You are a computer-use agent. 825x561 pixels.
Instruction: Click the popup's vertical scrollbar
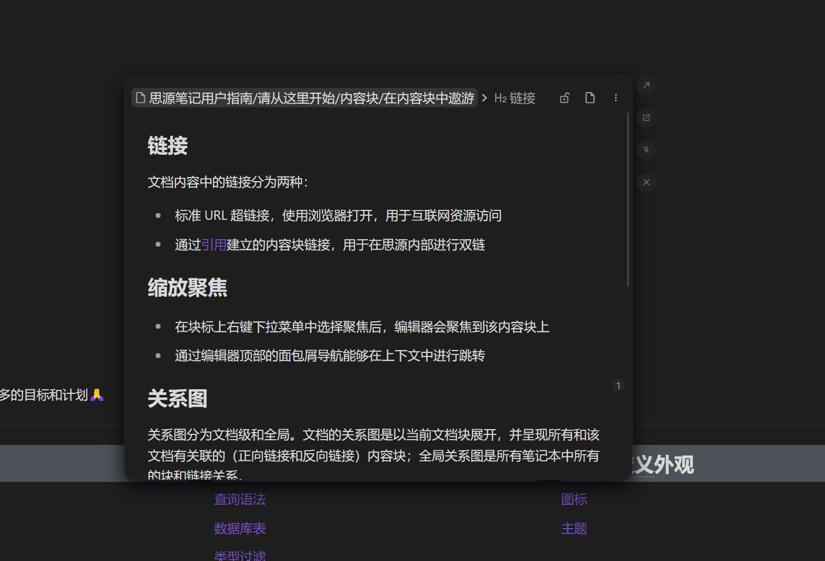(x=628, y=199)
